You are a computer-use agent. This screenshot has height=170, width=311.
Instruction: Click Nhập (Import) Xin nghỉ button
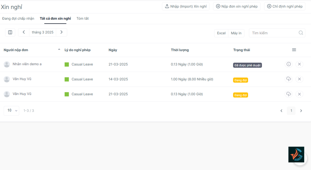coord(186,6)
